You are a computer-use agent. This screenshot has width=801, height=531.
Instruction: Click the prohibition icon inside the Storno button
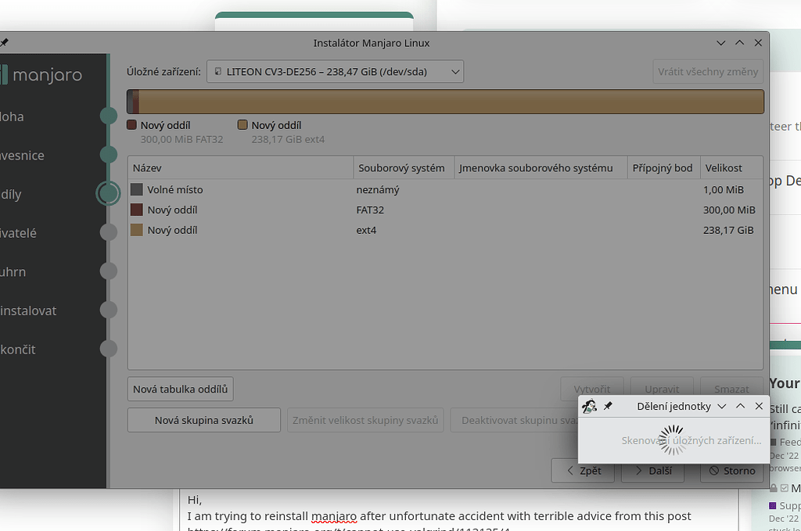[x=713, y=471]
